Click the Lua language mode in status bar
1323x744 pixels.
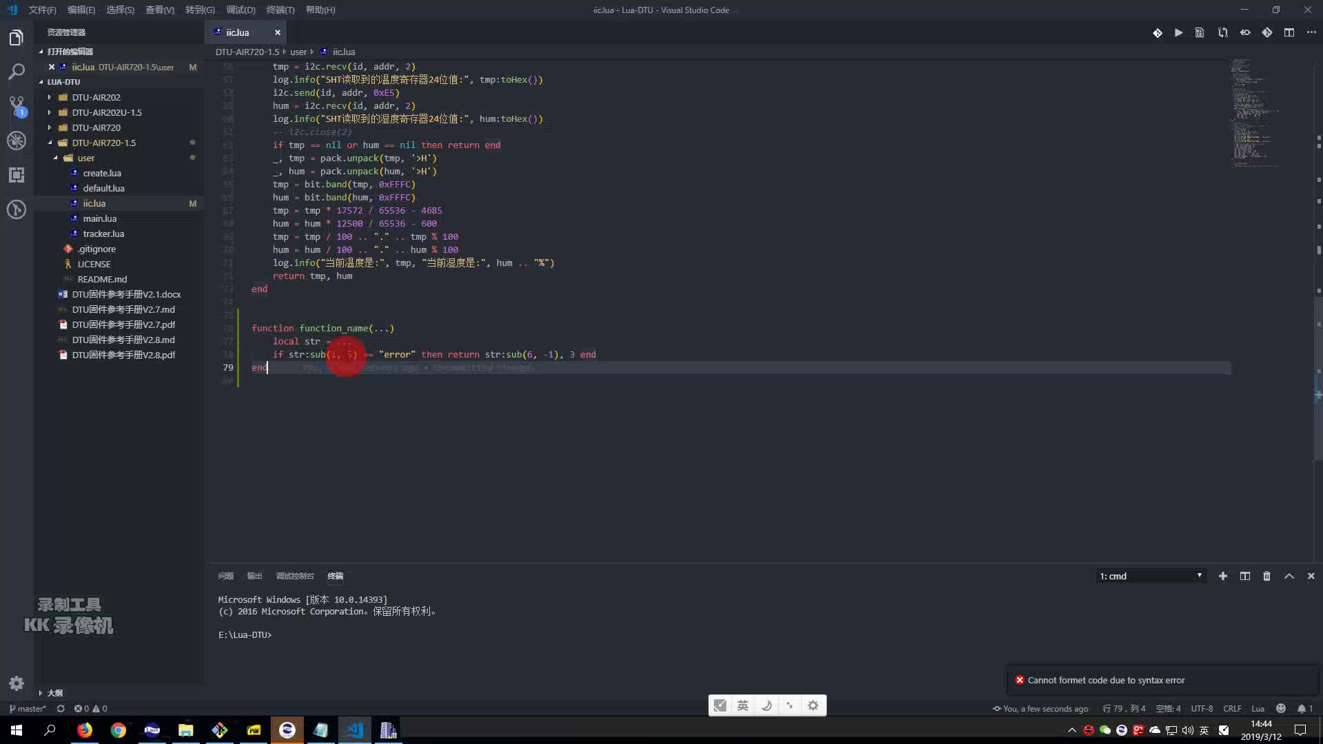tap(1258, 708)
